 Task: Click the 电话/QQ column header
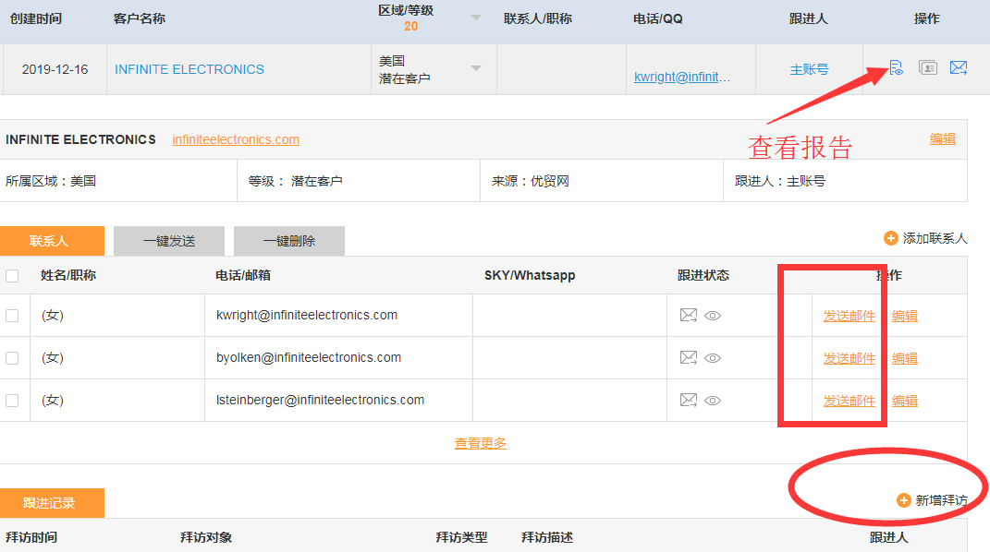coord(658,18)
